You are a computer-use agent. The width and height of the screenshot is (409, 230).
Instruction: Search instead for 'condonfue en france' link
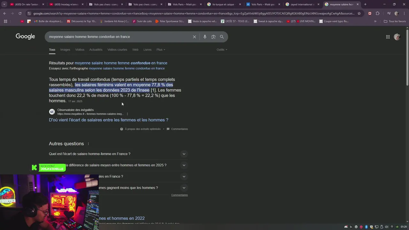point(127,68)
